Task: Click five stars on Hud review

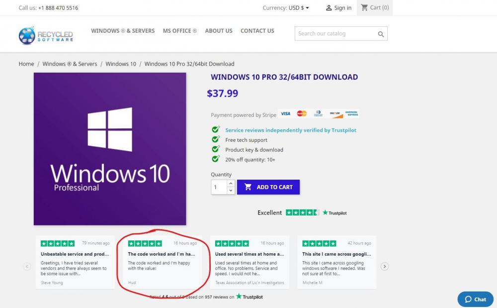Action: tap(145, 243)
